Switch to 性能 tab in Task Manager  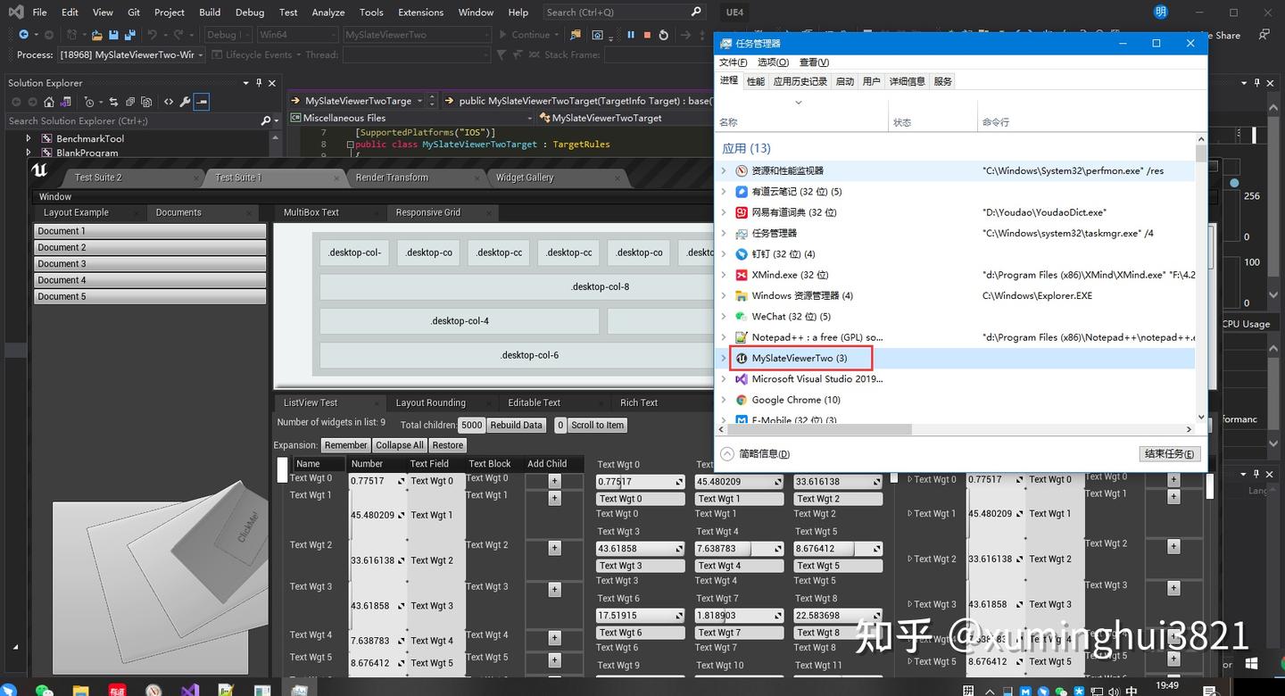(756, 81)
